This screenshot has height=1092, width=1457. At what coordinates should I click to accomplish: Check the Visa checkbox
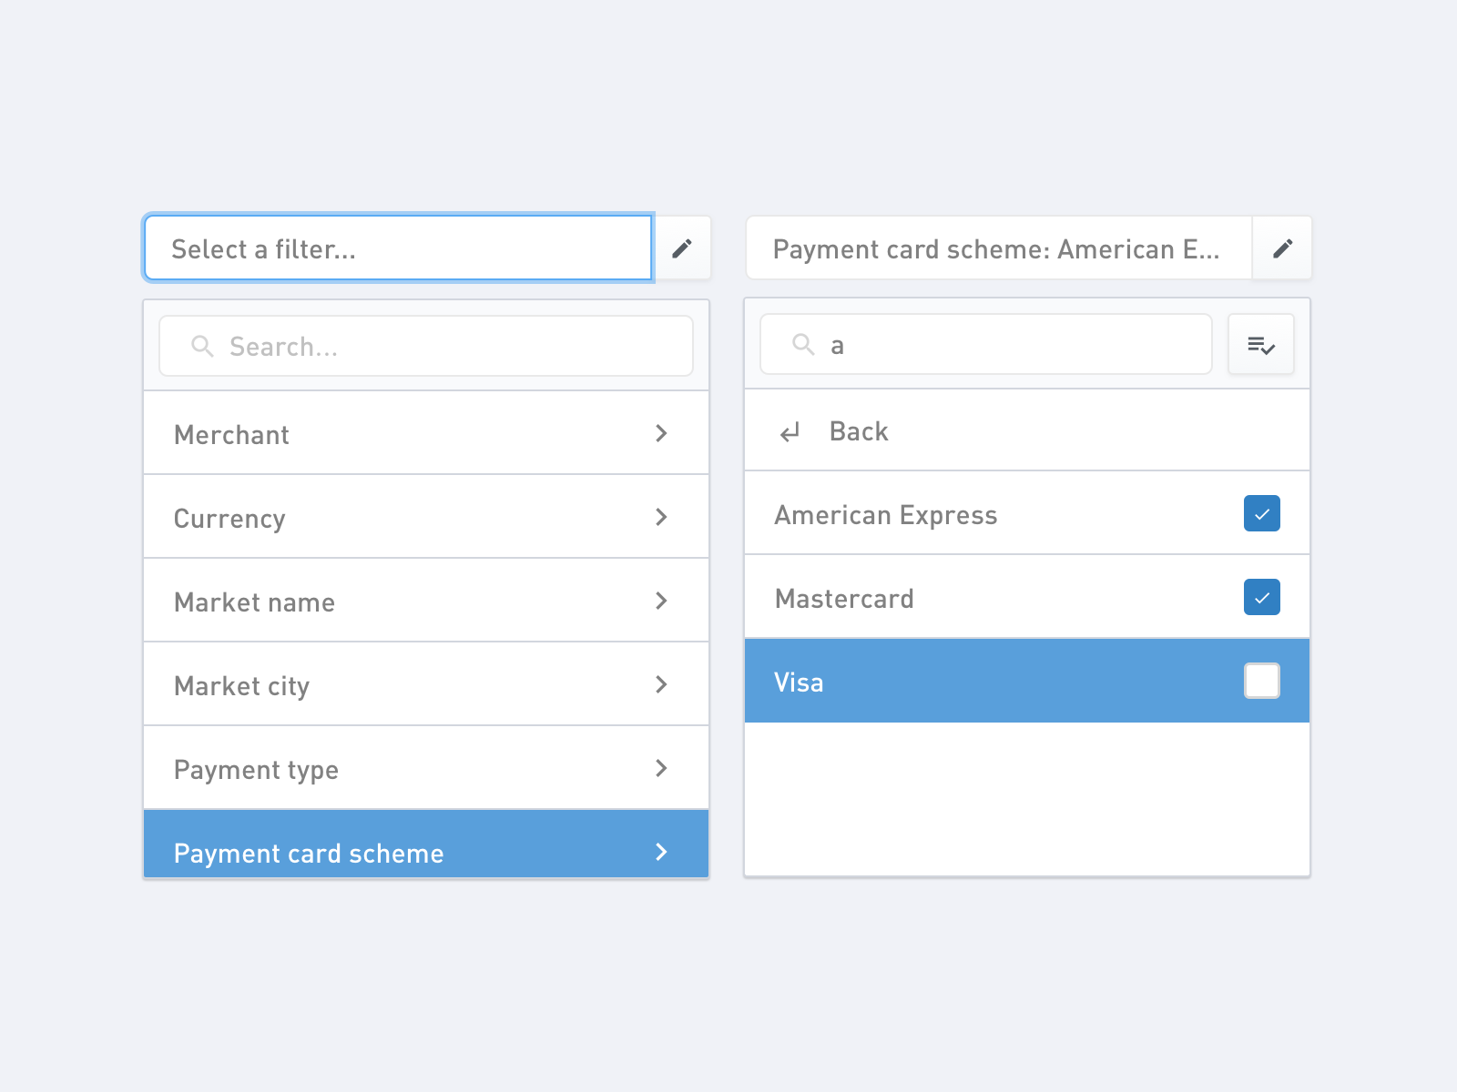pos(1261,682)
